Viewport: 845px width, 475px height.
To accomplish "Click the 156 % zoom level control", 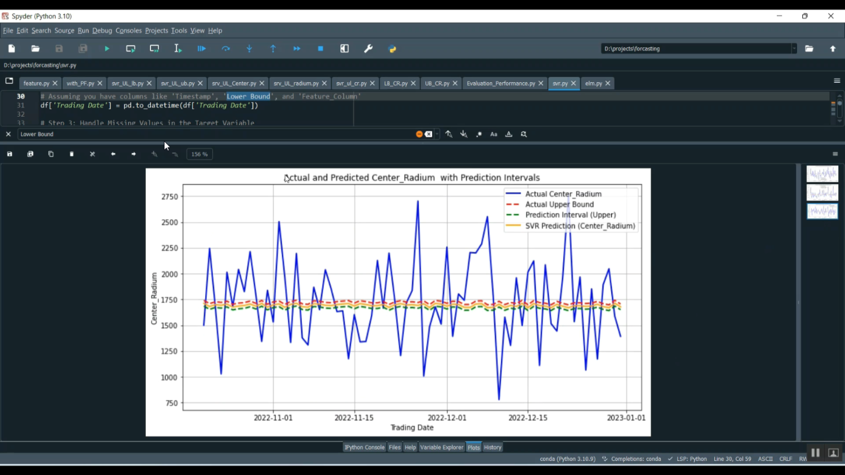I will point(199,154).
